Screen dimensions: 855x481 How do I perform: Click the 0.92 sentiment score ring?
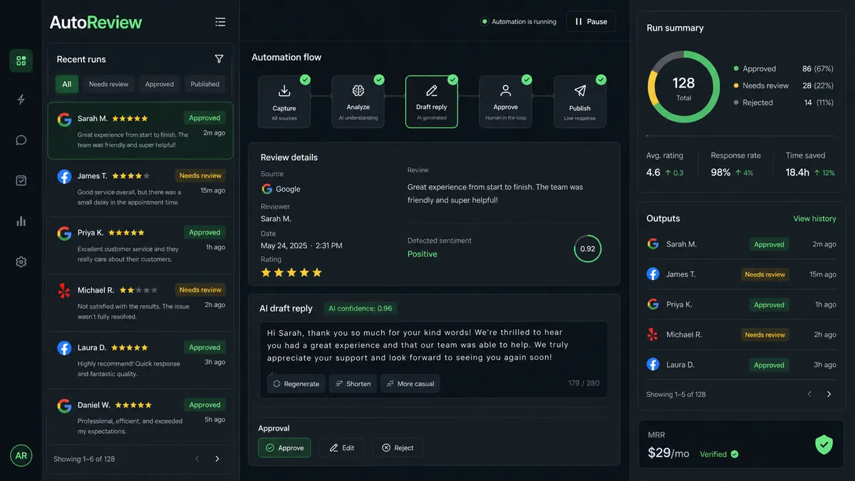(588, 249)
